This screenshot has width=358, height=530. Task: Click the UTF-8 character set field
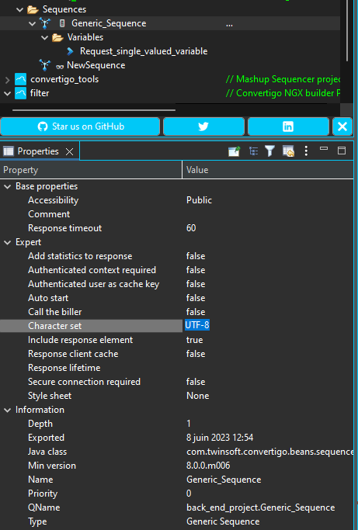(x=197, y=325)
